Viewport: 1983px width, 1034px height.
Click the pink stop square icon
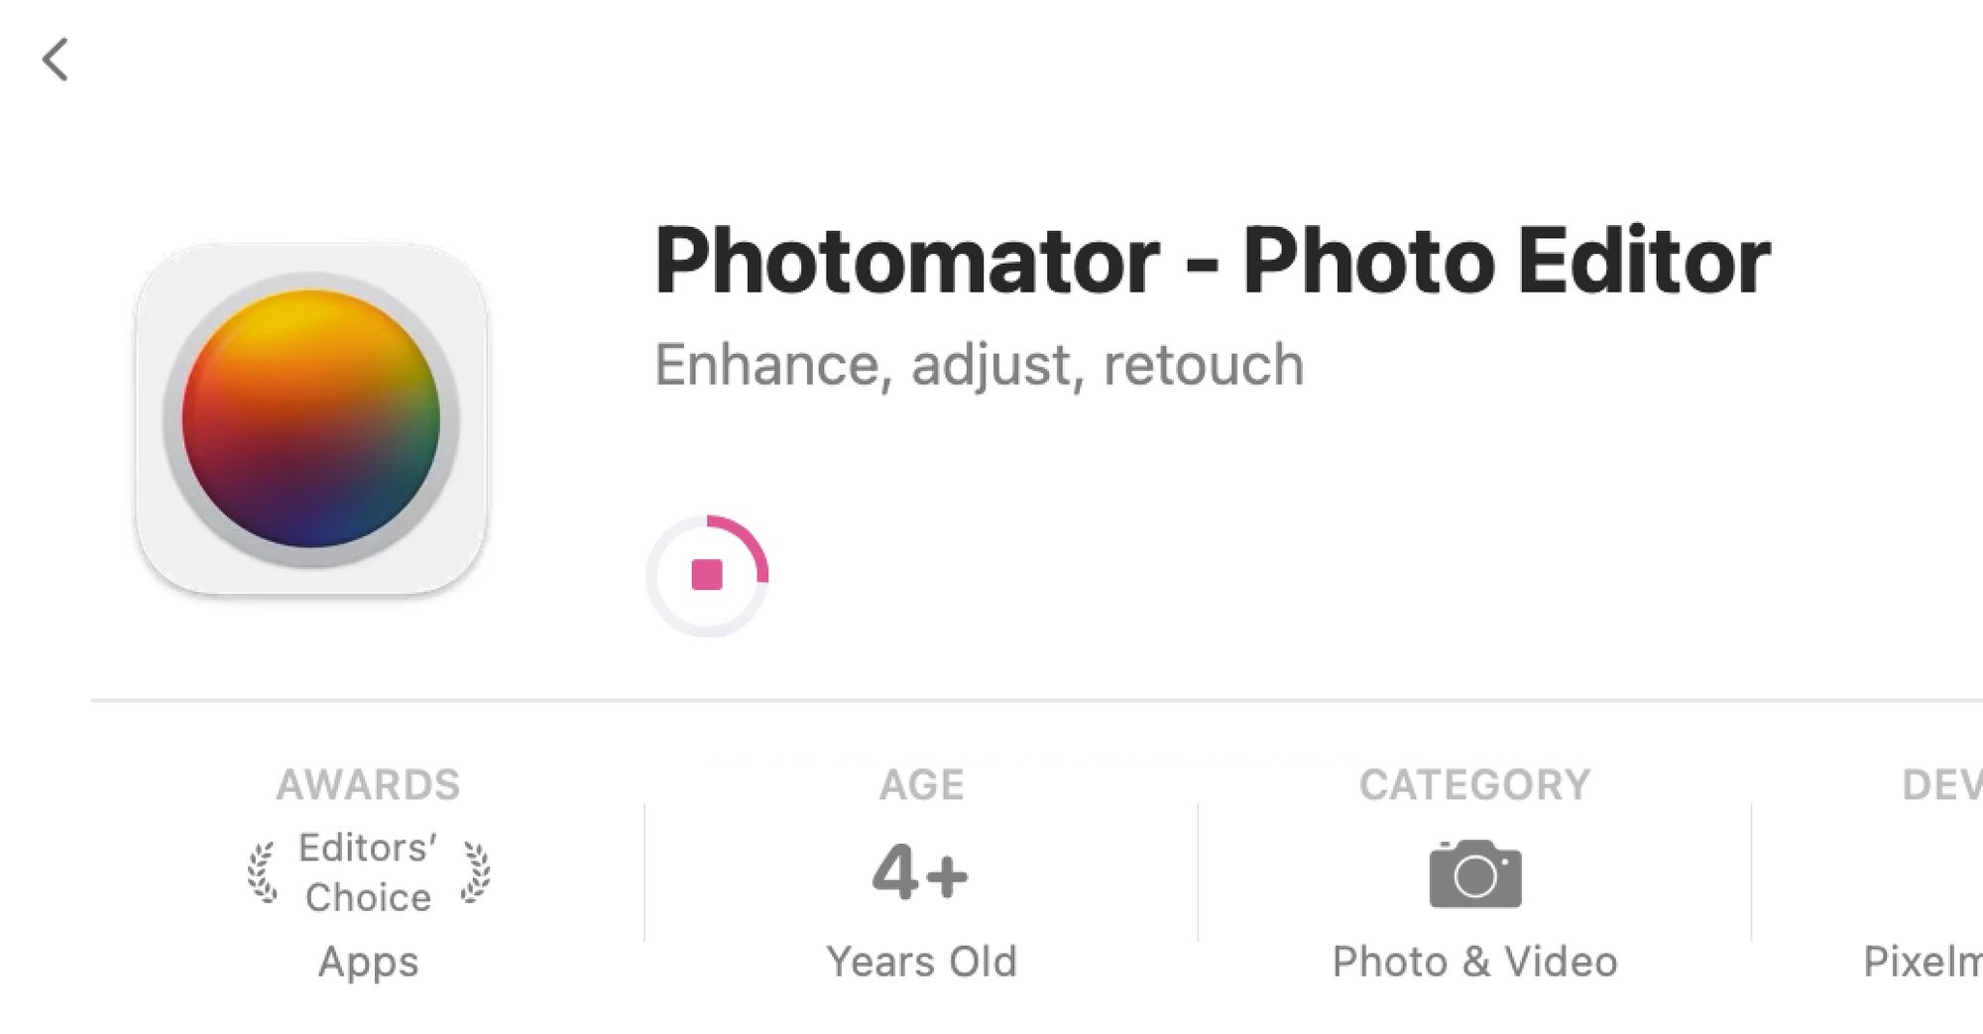[707, 575]
